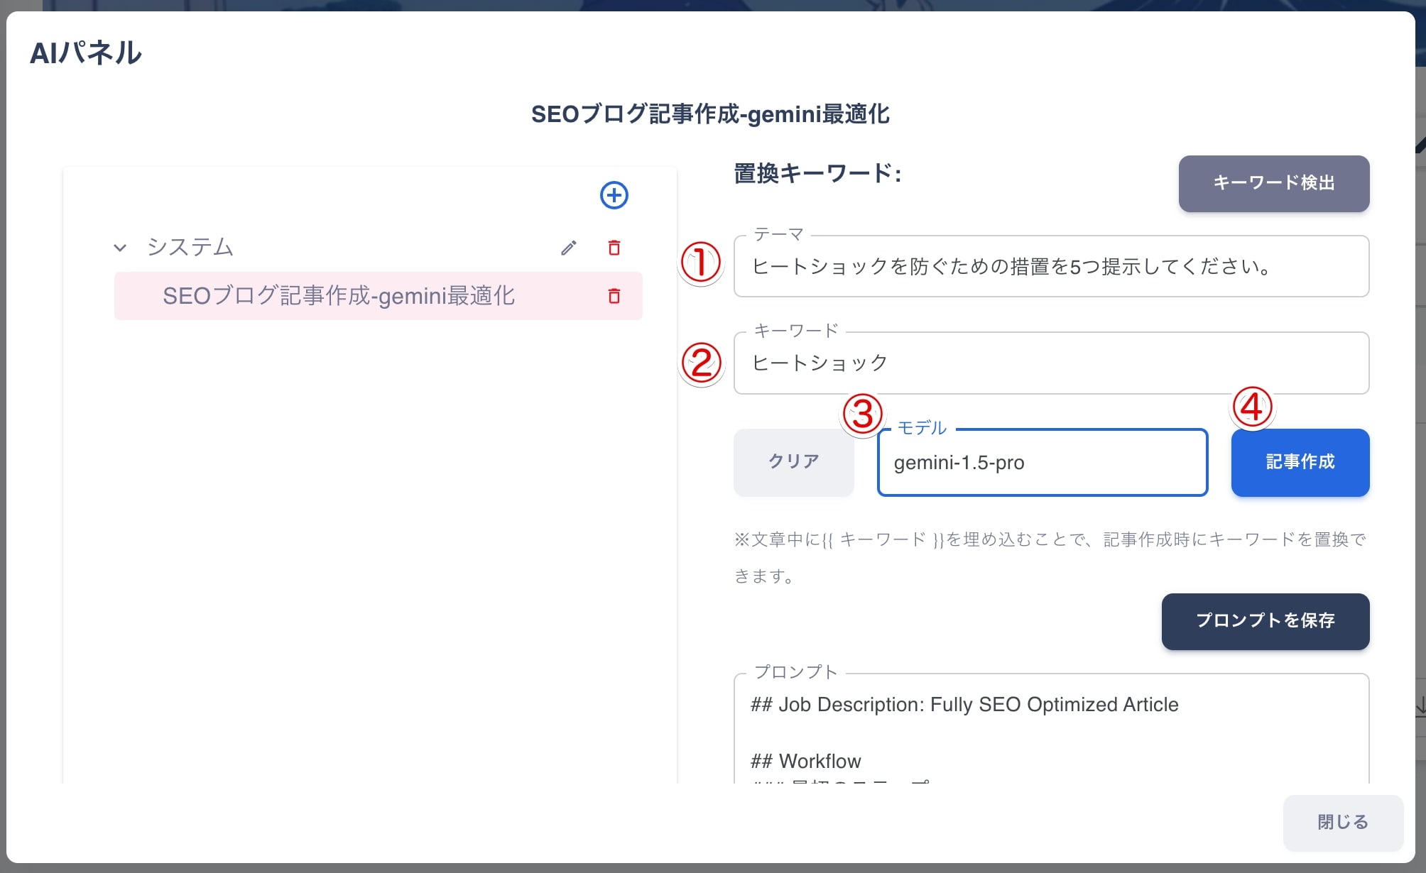Click the クリア button

click(793, 462)
